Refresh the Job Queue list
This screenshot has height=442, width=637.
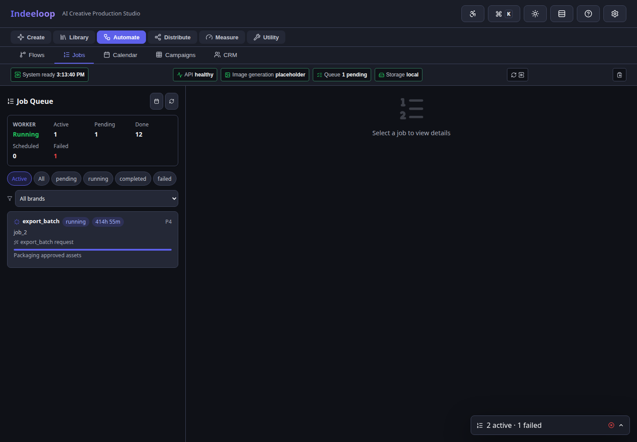point(172,101)
